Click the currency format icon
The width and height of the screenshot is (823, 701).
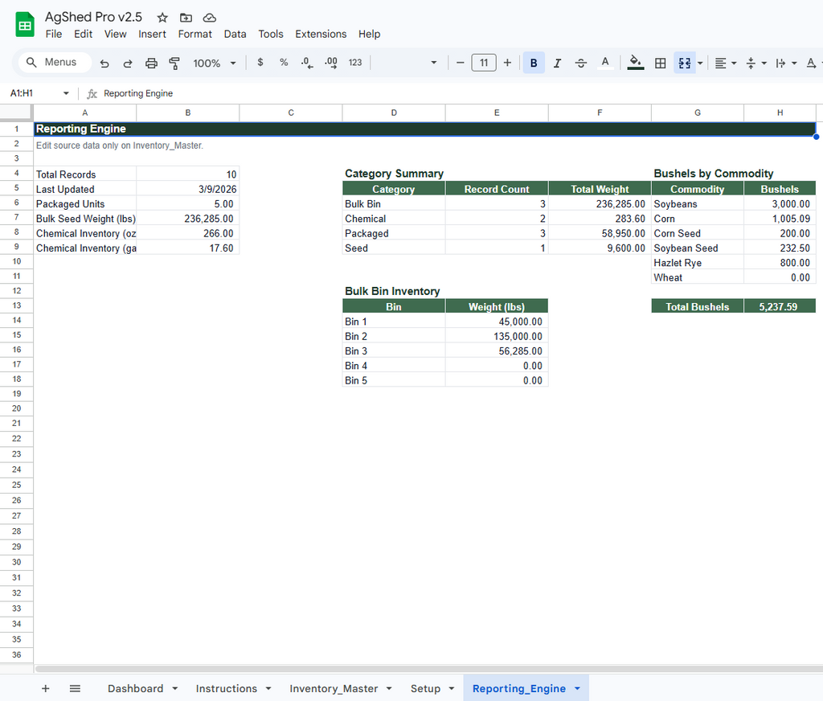click(260, 62)
